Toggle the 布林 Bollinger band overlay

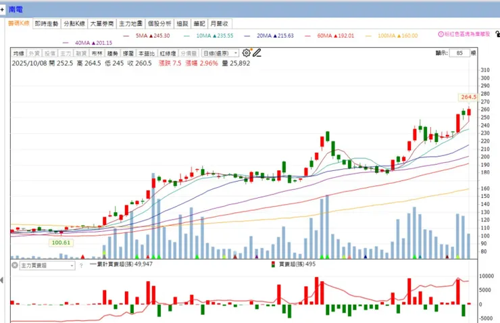pos(97,53)
